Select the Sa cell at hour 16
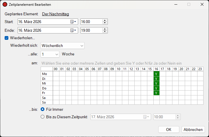Screen dimensions: 209x137 point(157,98)
